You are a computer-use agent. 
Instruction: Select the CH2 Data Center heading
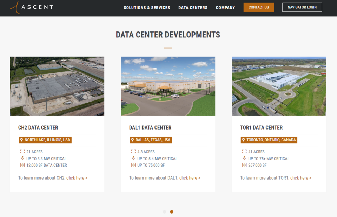(x=38, y=127)
